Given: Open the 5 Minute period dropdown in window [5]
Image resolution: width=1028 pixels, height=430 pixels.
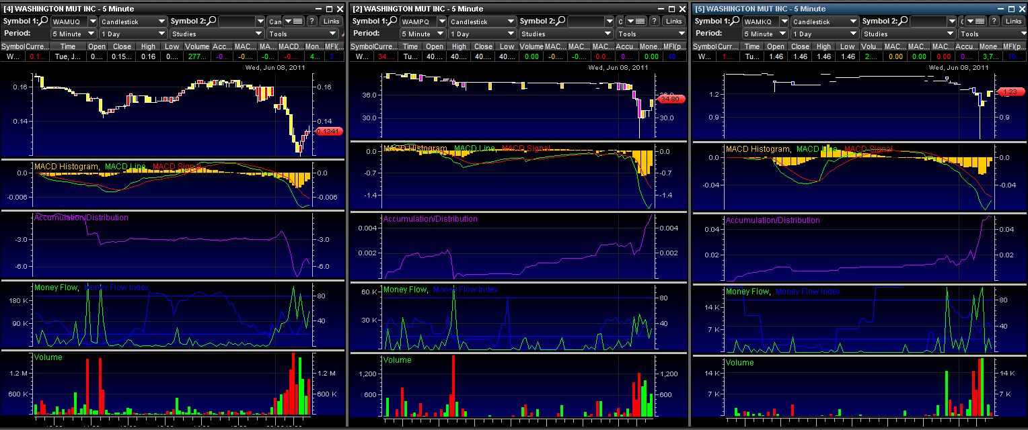Looking at the screenshot, I should click(765, 34).
